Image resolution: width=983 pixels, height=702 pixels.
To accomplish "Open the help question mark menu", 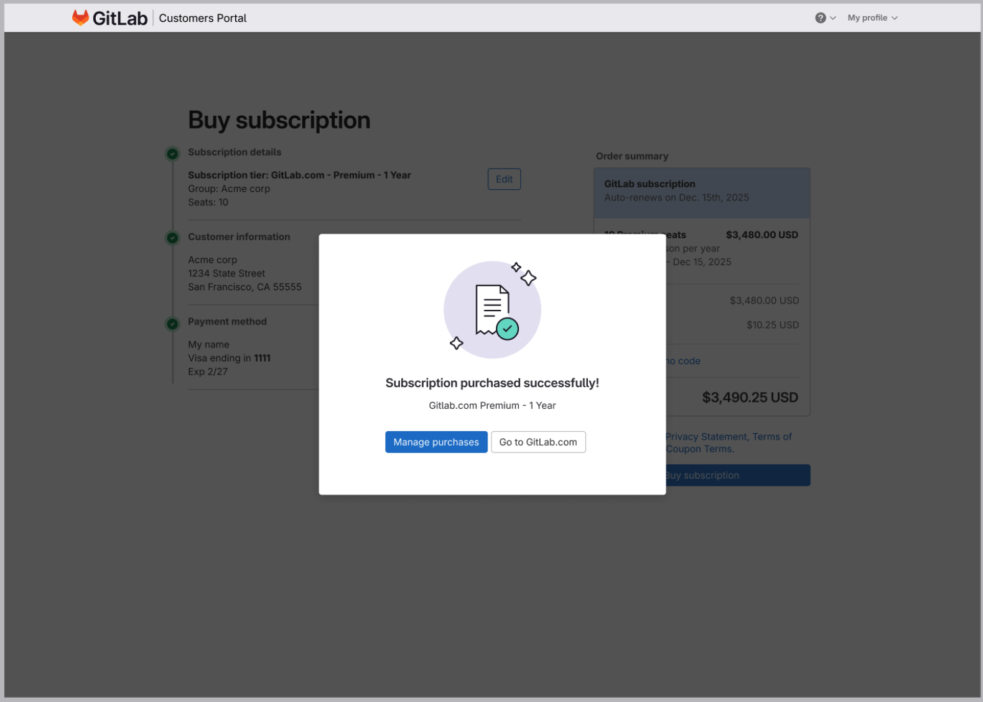I will coord(825,18).
